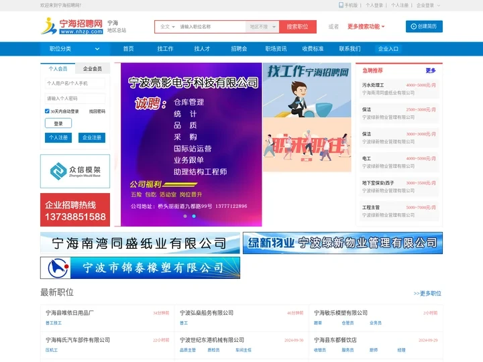Image resolution: width=483 pixels, height=362 pixels.
Task: Click the >>更多职位 link
Action: pyautogui.click(x=427, y=294)
